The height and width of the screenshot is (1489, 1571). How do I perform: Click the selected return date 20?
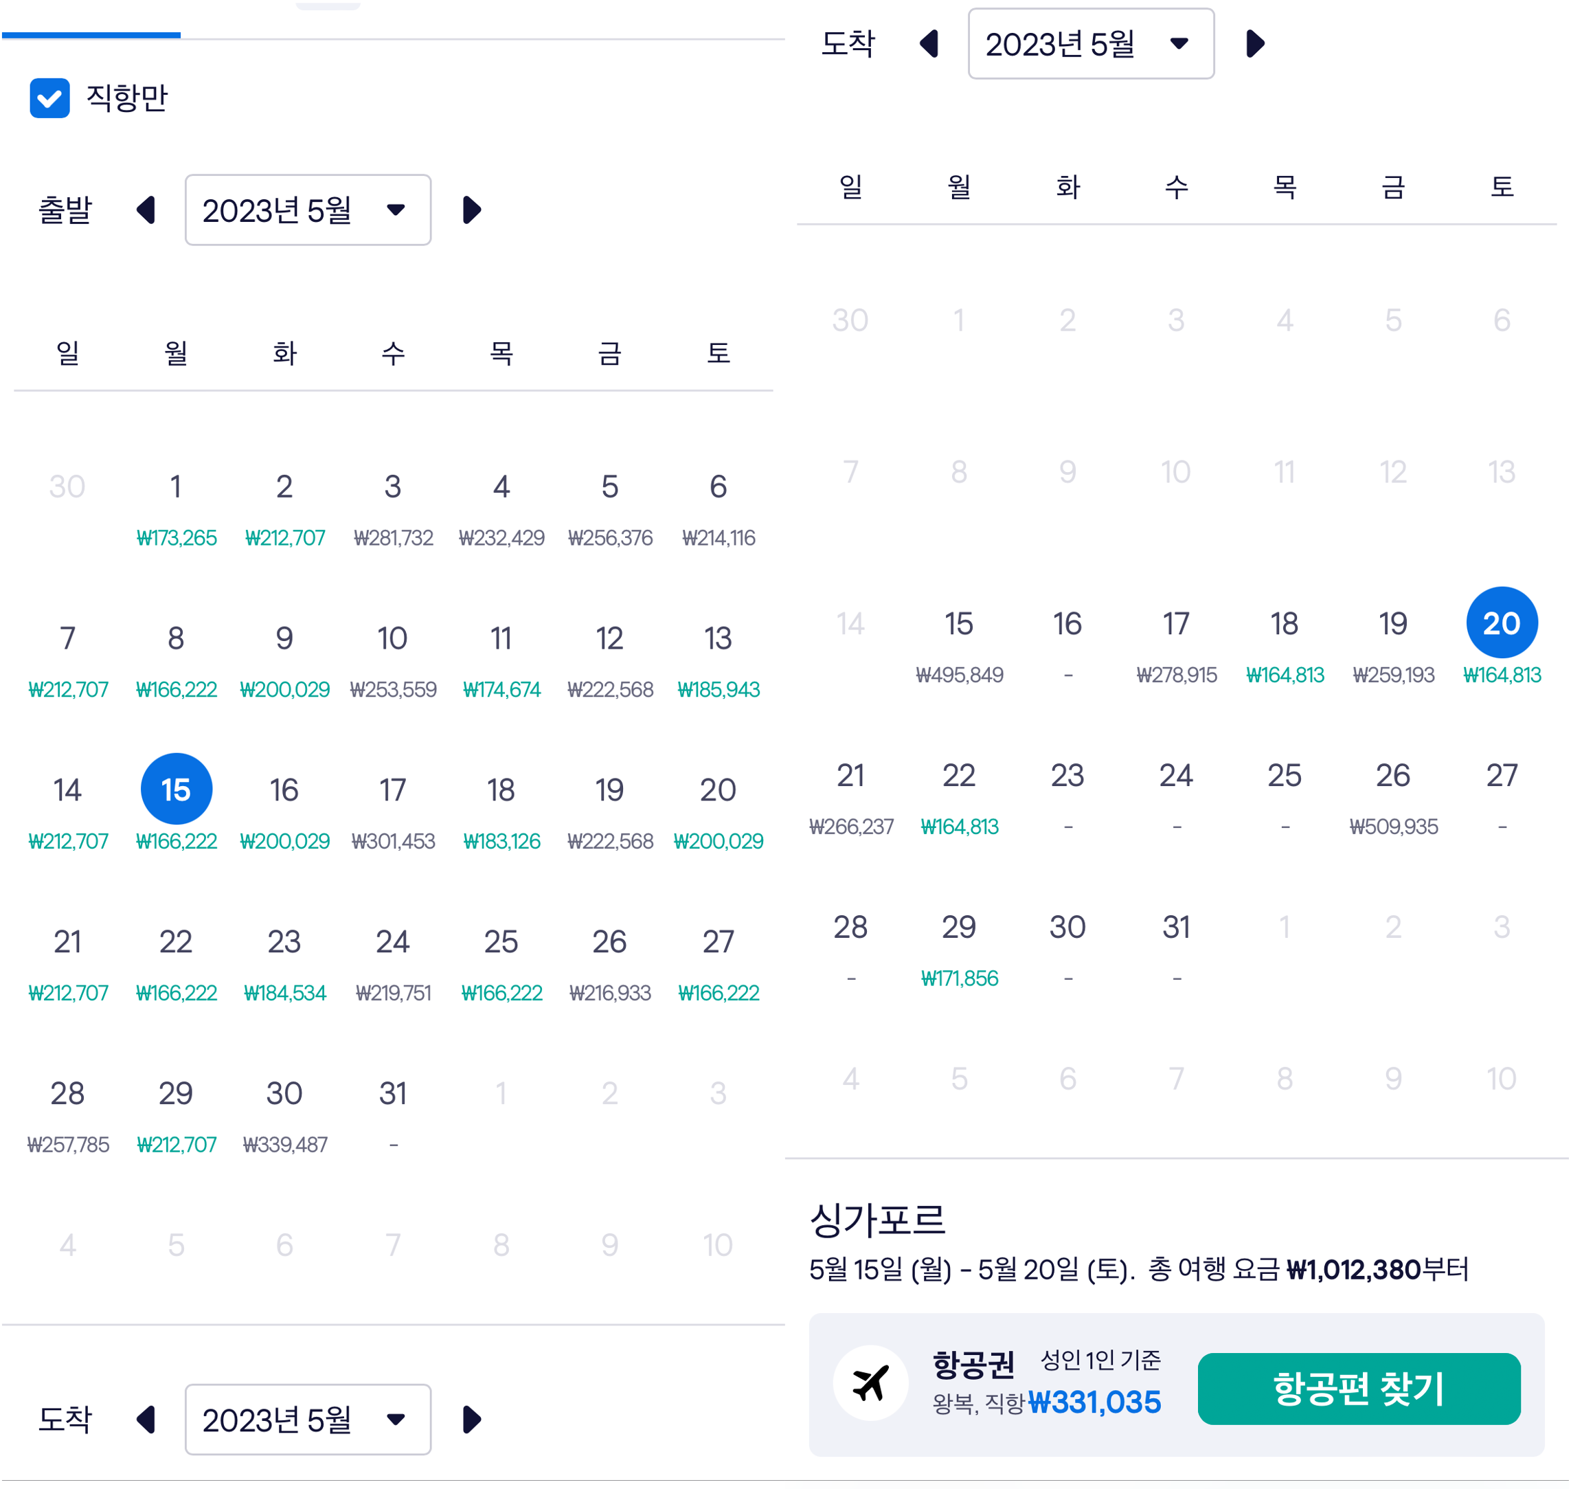coord(1502,623)
